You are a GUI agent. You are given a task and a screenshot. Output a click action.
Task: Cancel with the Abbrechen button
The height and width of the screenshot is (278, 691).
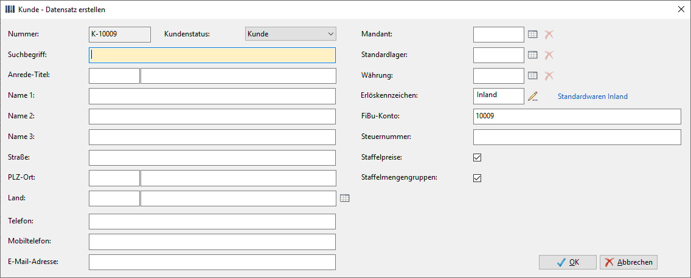tap(629, 262)
